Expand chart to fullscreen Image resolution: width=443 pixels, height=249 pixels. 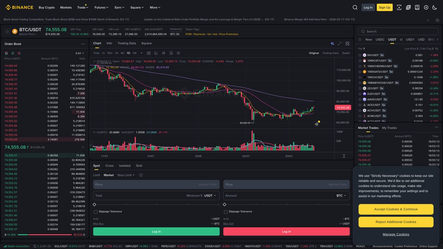340,44
